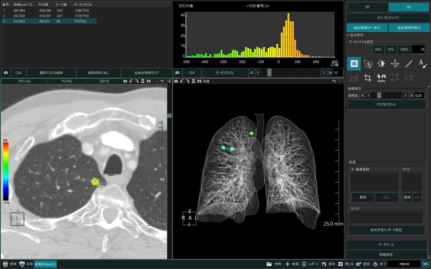Select the zoom and pan tool
The image size is (431, 269).
395,64
